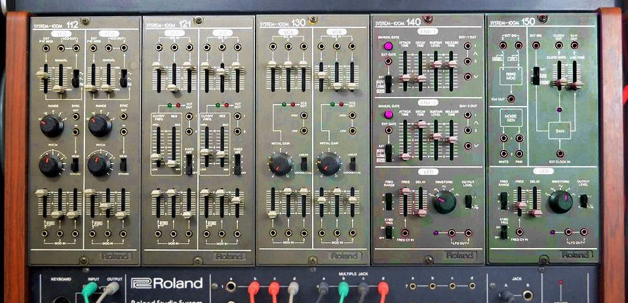Click red power LED on bottom panel
628x303 pixels.
coord(560,283)
